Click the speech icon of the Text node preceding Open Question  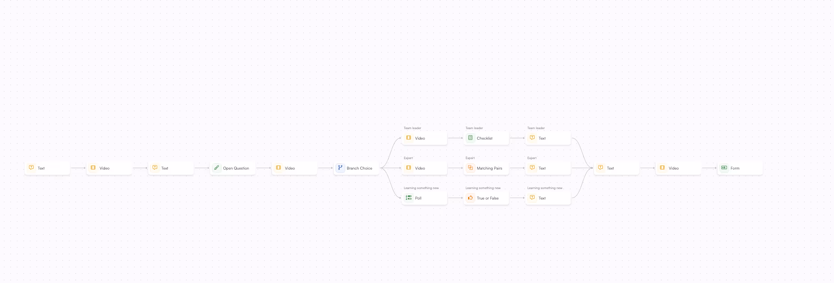[155, 168]
